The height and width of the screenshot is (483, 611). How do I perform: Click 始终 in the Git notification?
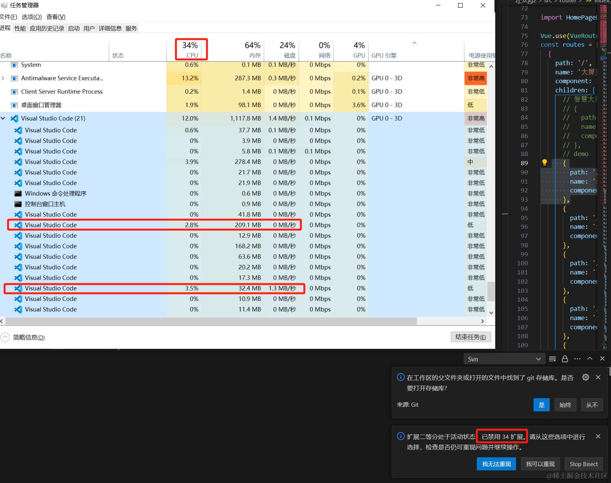(565, 405)
